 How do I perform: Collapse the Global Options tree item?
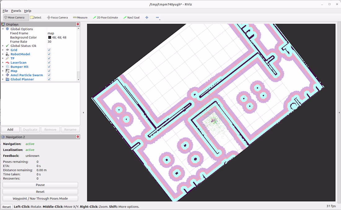3,29
